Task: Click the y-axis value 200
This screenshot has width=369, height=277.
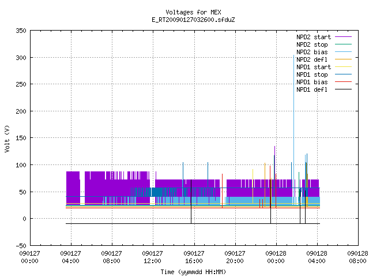Action: (21, 111)
